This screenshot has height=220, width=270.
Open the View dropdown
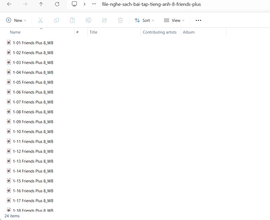174,20
